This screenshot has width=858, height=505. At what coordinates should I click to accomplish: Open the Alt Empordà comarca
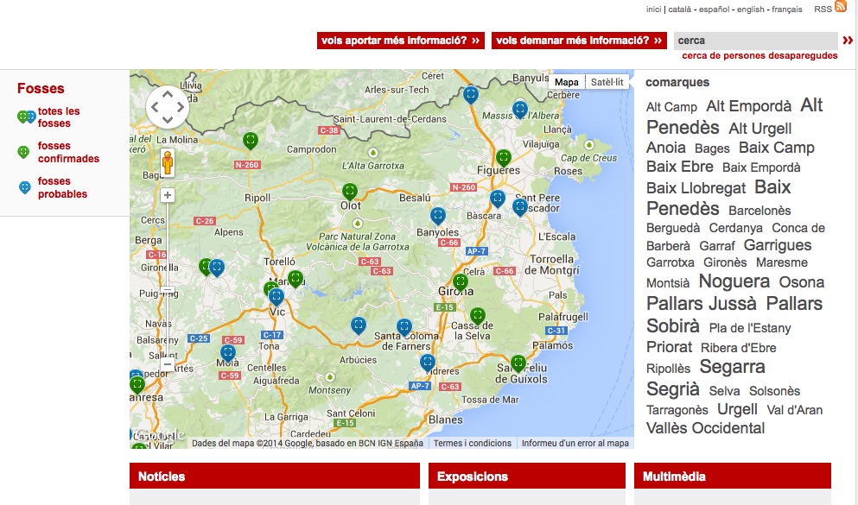(748, 106)
